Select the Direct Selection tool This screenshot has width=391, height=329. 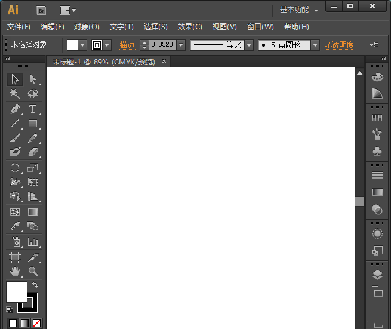(33, 79)
